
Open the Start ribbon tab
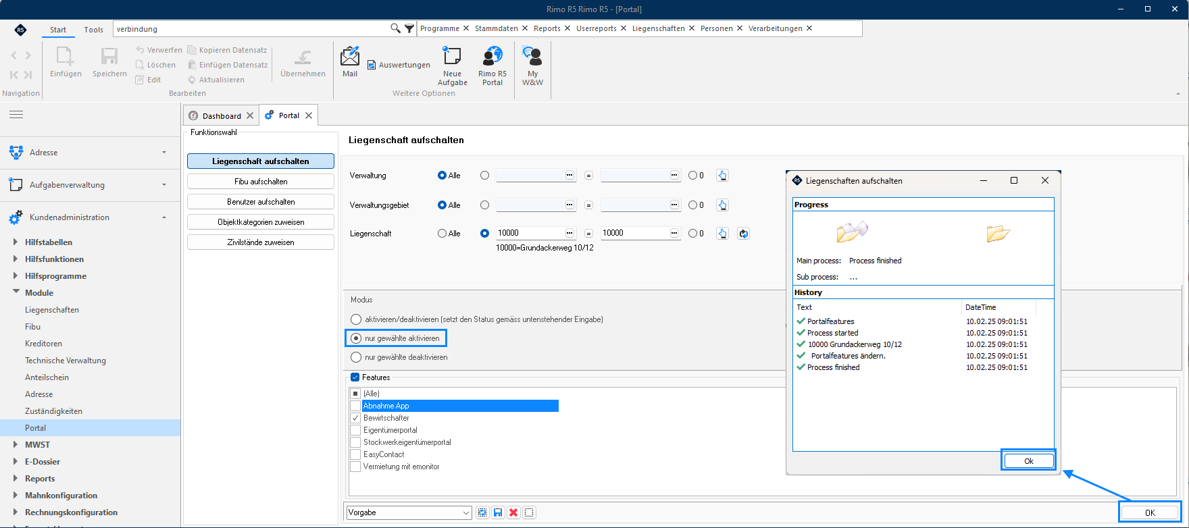pyautogui.click(x=58, y=30)
